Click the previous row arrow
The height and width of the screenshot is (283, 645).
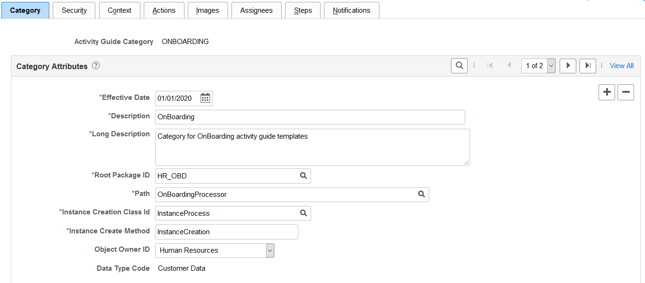(509, 65)
